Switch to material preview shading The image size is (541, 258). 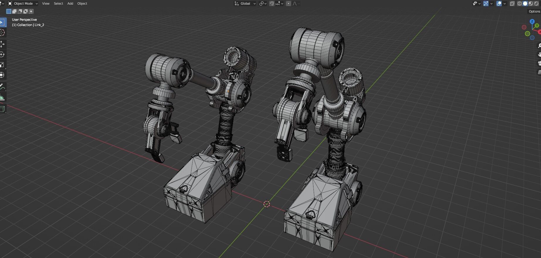[531, 4]
